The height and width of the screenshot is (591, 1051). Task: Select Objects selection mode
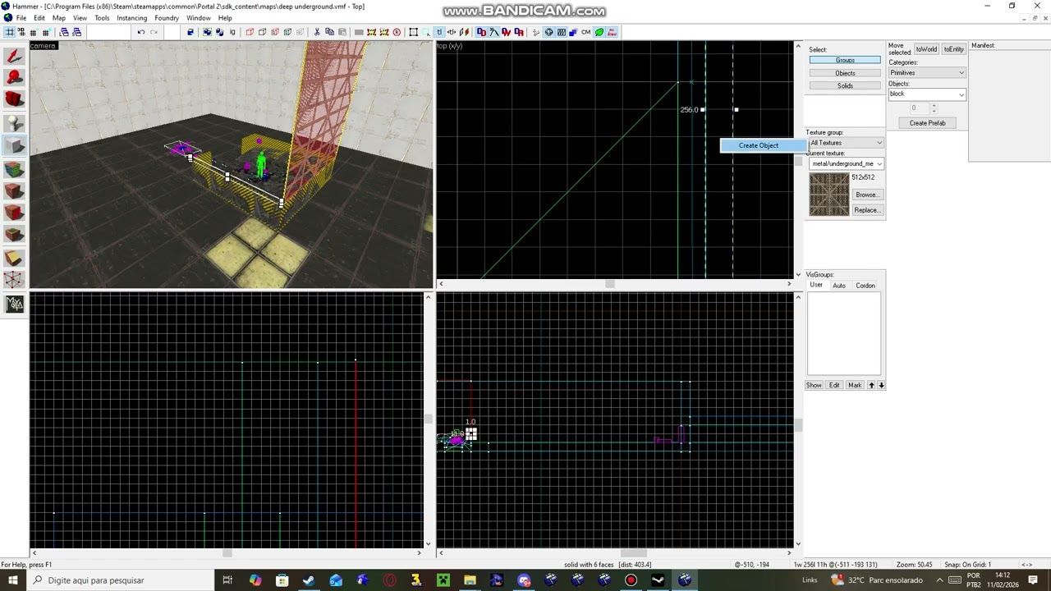pyautogui.click(x=845, y=73)
